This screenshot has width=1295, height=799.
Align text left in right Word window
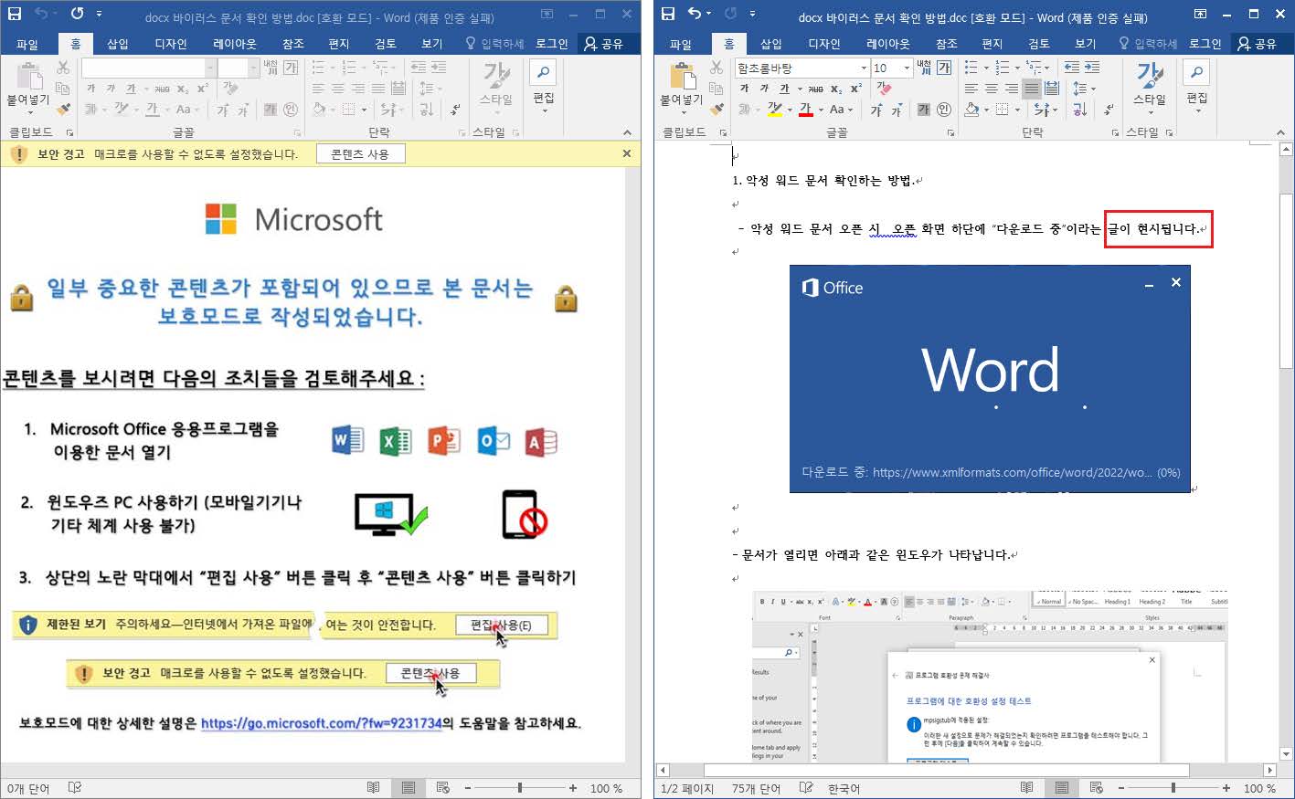tap(971, 89)
